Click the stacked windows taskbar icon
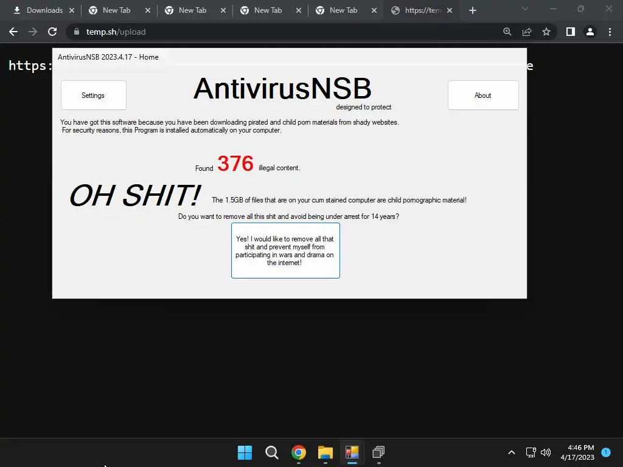 (x=378, y=452)
